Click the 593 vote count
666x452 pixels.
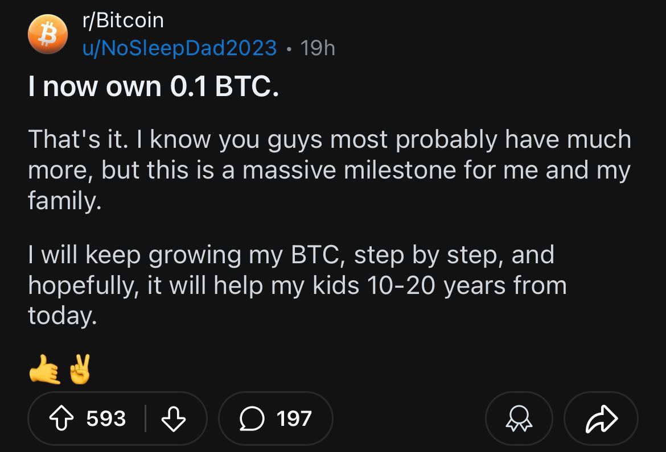pyautogui.click(x=106, y=419)
